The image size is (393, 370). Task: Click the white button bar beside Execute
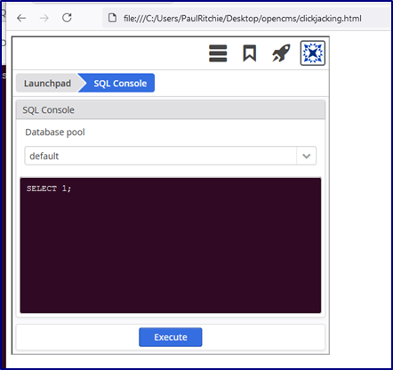click(264, 337)
